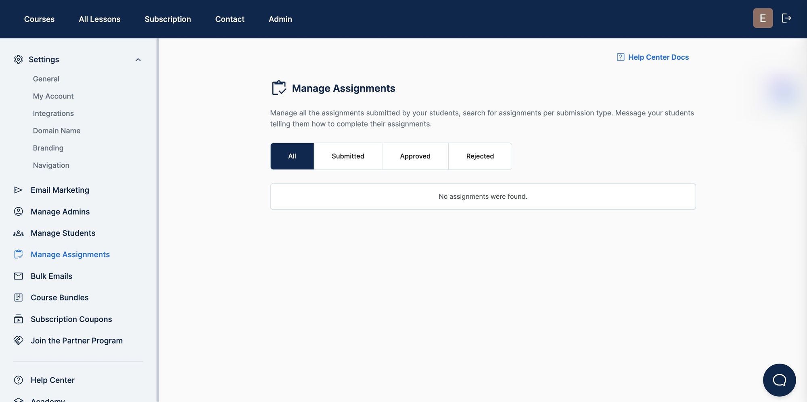Image resolution: width=807 pixels, height=402 pixels.
Task: Open All Lessons in top navigation
Action: coord(100,19)
